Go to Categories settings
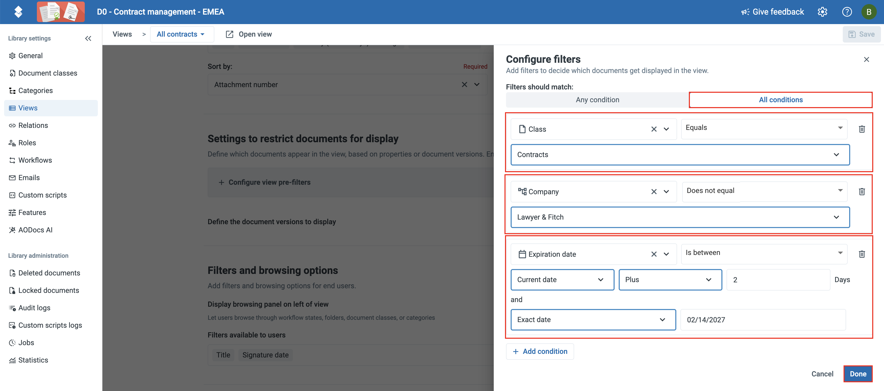The height and width of the screenshot is (391, 884). 51,91
